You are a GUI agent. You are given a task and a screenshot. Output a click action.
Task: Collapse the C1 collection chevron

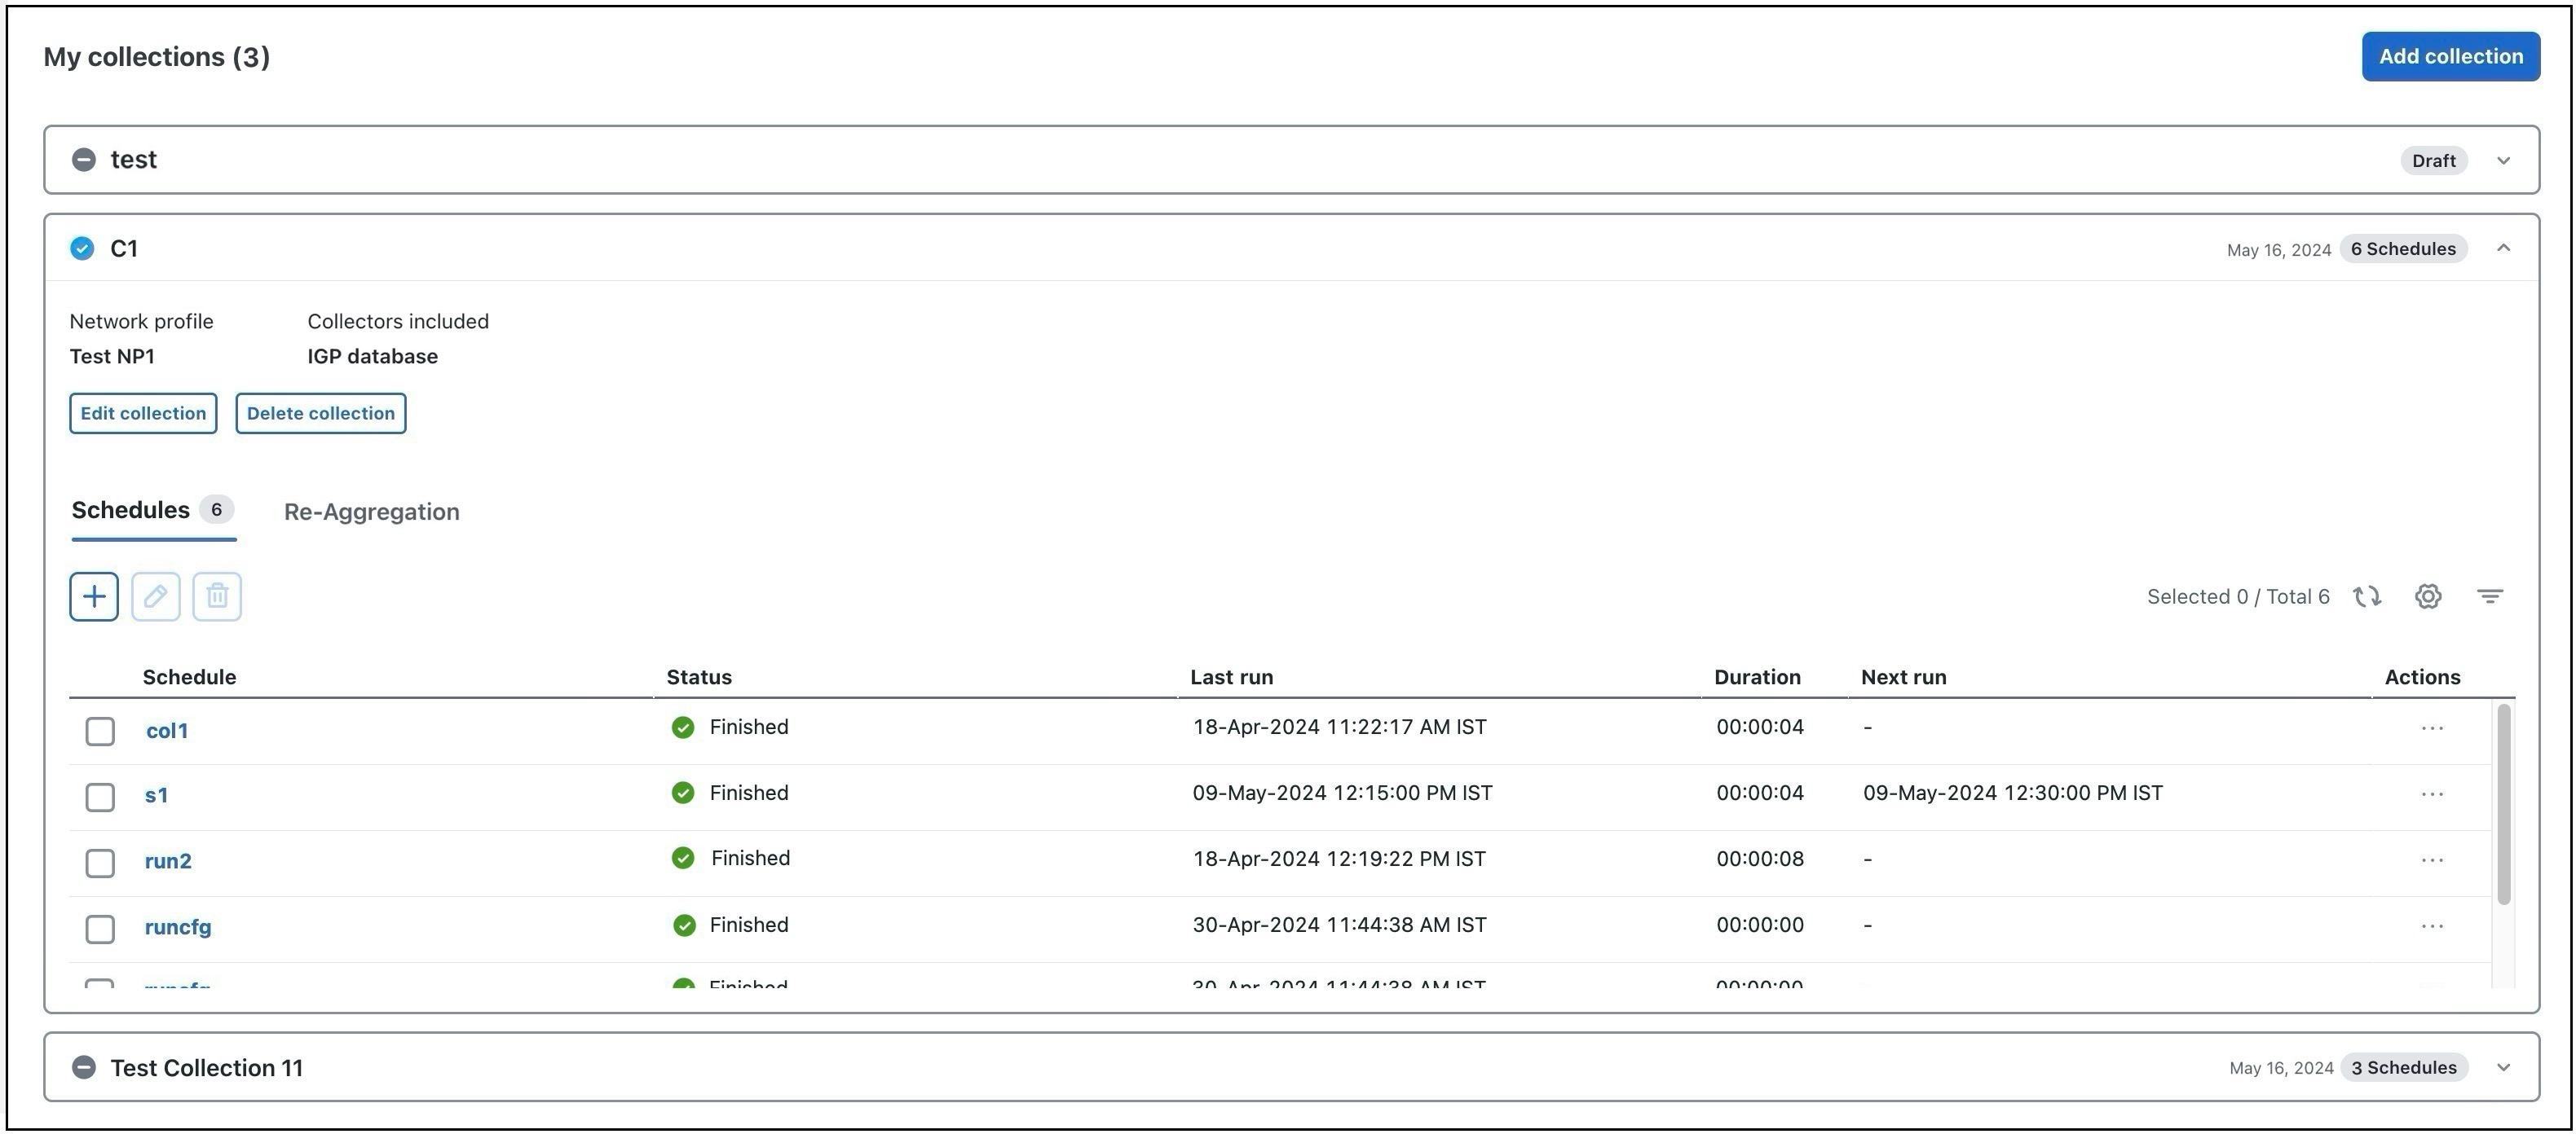tap(2503, 248)
